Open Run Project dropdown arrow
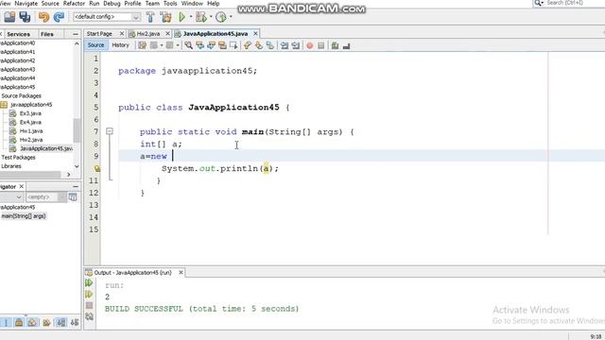This screenshot has height=340, width=605. tap(191, 17)
